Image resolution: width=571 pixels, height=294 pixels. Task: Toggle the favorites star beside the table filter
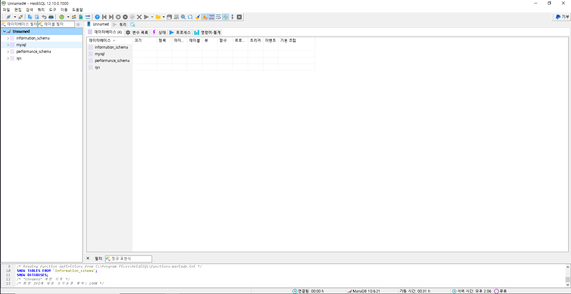78,24
